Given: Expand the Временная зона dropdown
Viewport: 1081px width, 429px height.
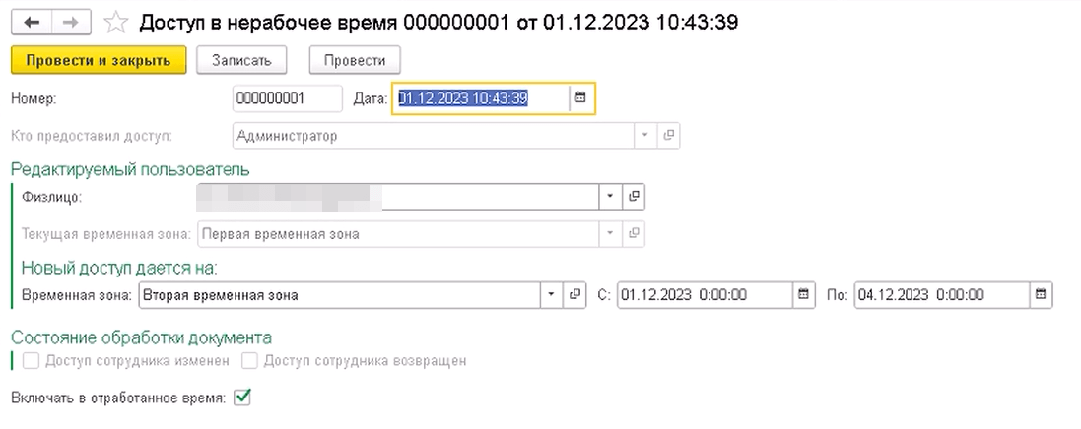Looking at the screenshot, I should tap(551, 294).
